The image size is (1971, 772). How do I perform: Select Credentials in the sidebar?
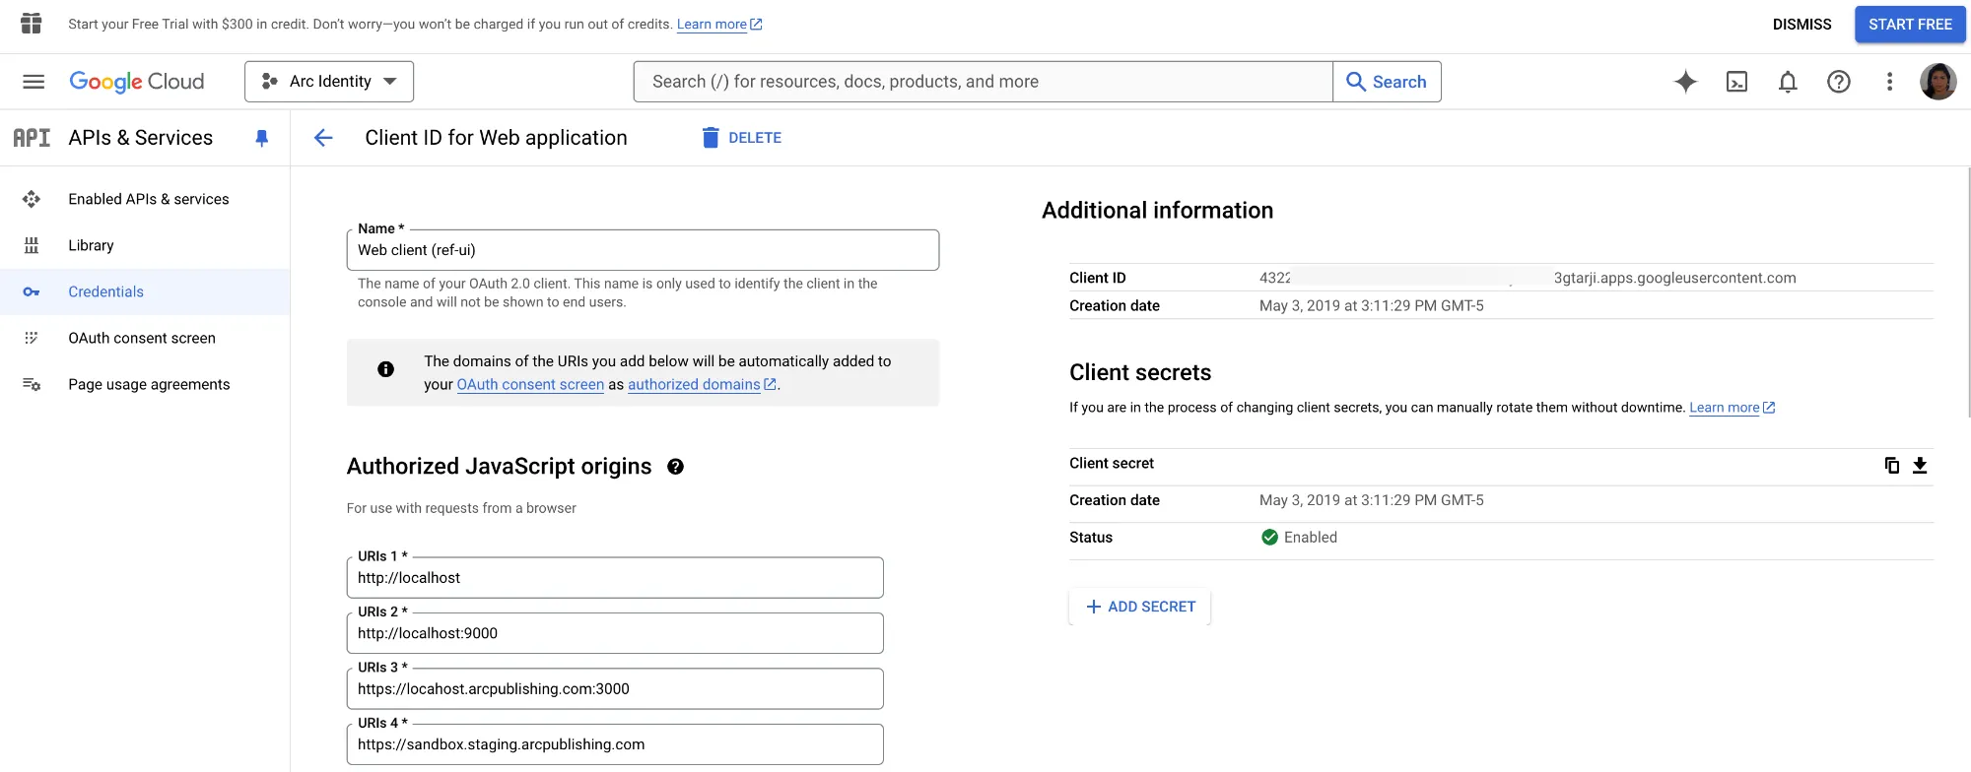145,291
